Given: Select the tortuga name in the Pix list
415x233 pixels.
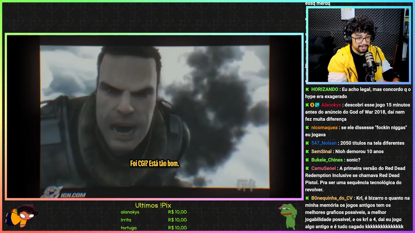Looking at the screenshot, I should pyautogui.click(x=128, y=228).
